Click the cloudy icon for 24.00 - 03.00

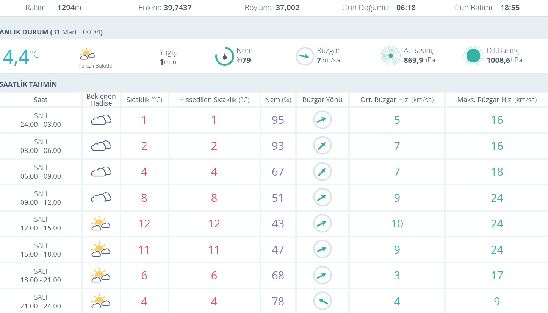point(101,120)
